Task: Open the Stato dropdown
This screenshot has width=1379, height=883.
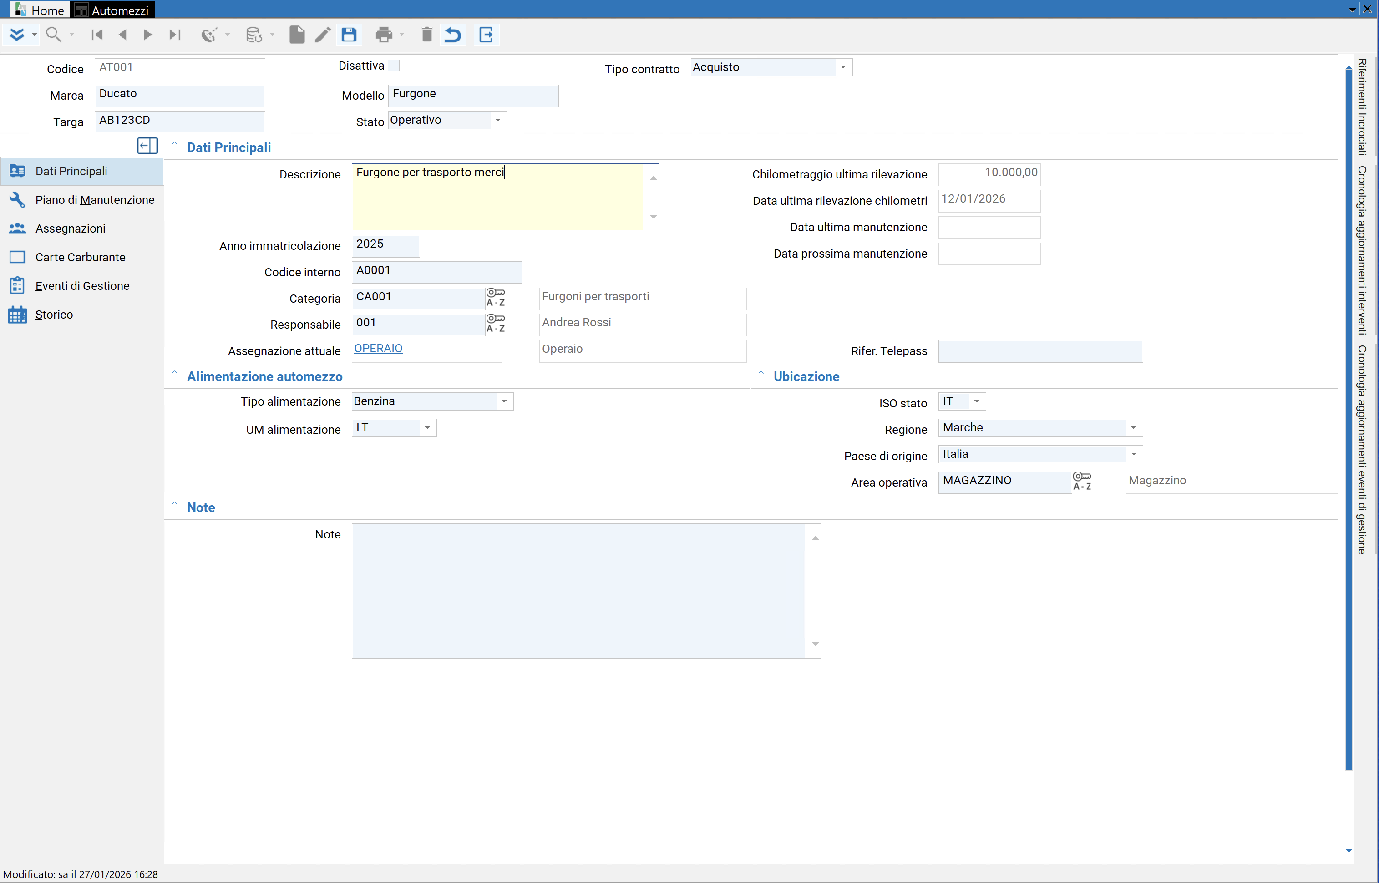Action: coord(498,120)
